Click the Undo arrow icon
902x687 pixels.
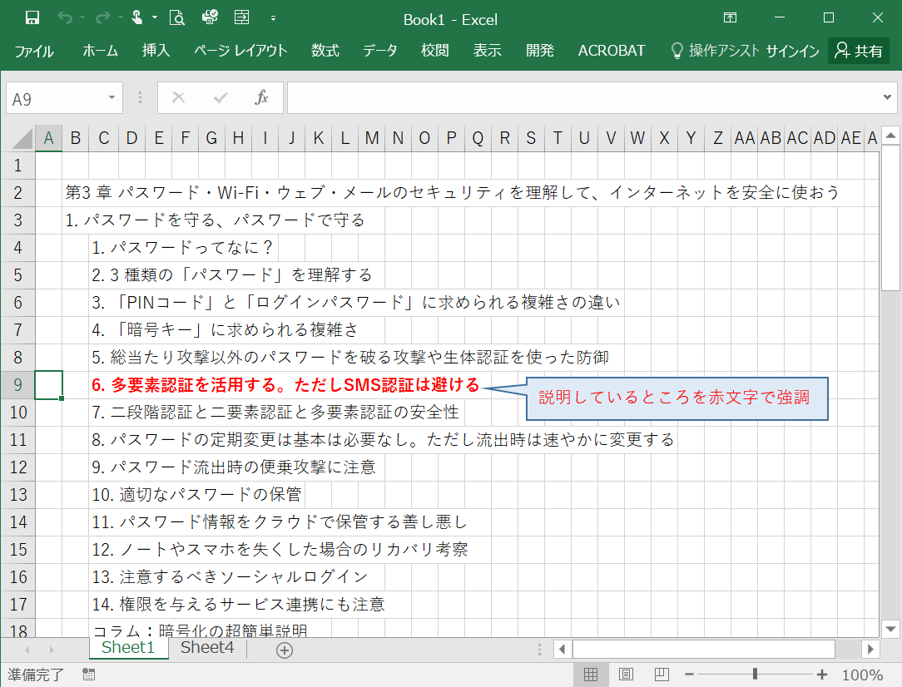[x=65, y=17]
